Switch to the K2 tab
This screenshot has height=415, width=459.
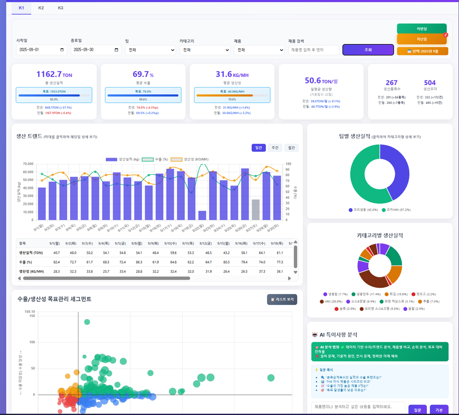(x=41, y=8)
